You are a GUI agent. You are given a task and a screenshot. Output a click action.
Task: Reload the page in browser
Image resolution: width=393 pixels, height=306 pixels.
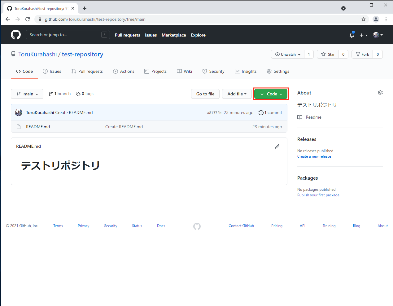point(28,19)
